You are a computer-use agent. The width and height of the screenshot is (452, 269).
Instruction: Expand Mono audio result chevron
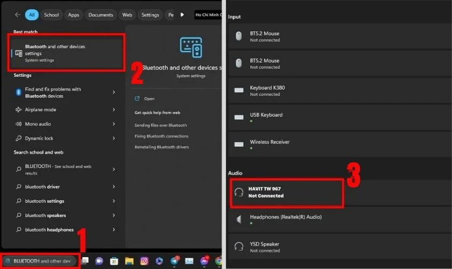click(x=114, y=124)
